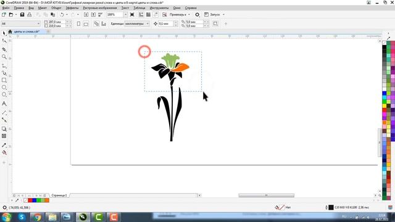
Task: Toggle treat-as-filled bounding box button
Action: (215, 23)
